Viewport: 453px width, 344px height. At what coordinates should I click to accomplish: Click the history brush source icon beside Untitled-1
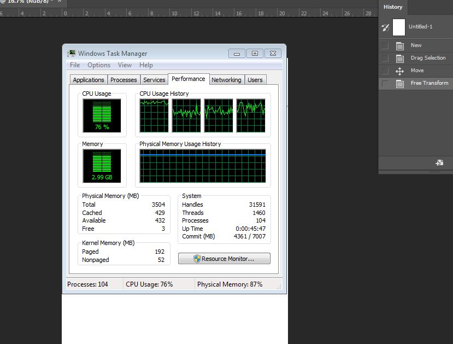[x=385, y=27]
